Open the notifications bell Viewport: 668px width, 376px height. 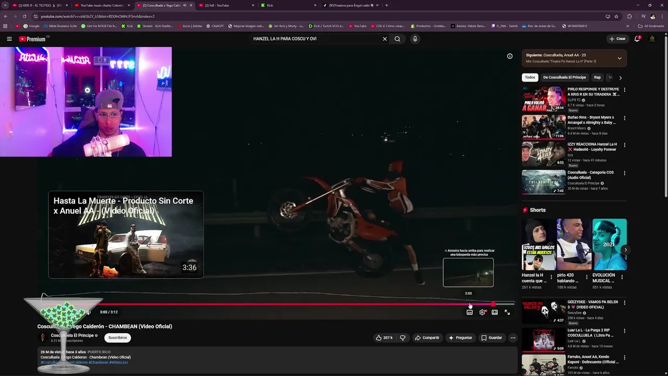tap(637, 39)
